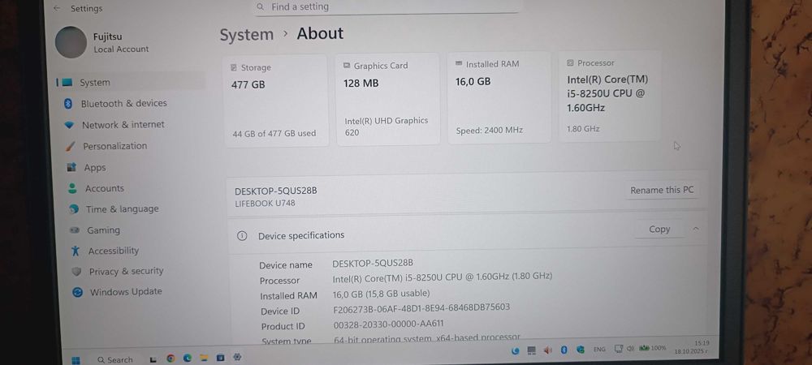This screenshot has height=365, width=812.
Task: Click the LIFEBOOK U748 model text
Action: (265, 203)
